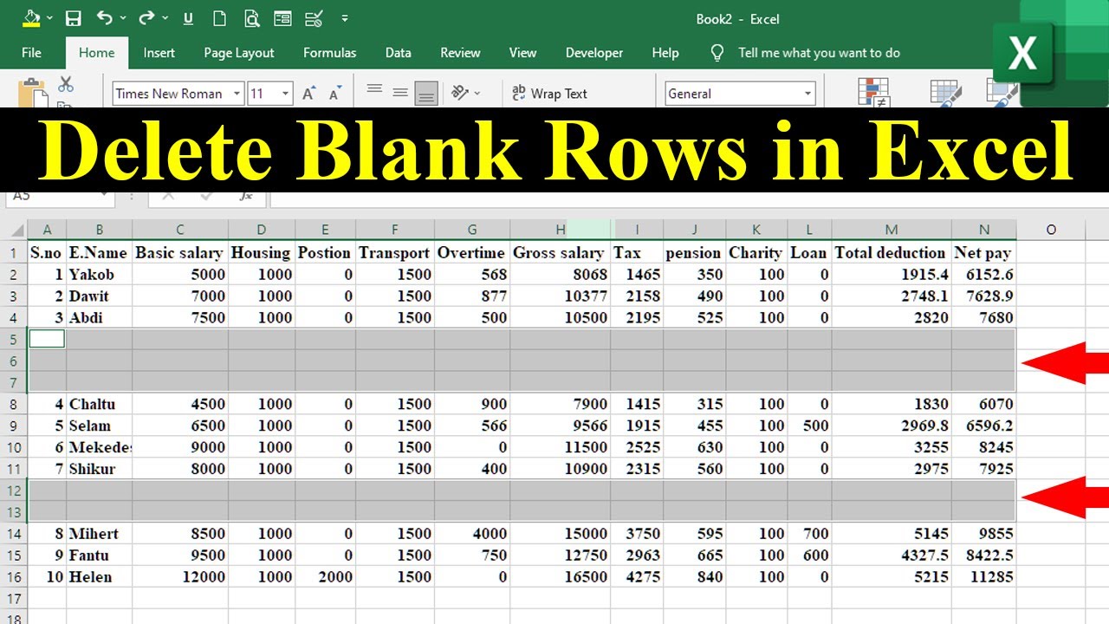Click the total deduction cell '4327.5'

click(x=892, y=556)
